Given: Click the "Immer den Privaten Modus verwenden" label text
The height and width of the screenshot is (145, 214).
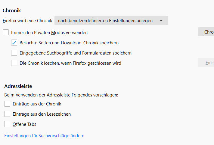Looking at the screenshot, I should pos(49,32).
